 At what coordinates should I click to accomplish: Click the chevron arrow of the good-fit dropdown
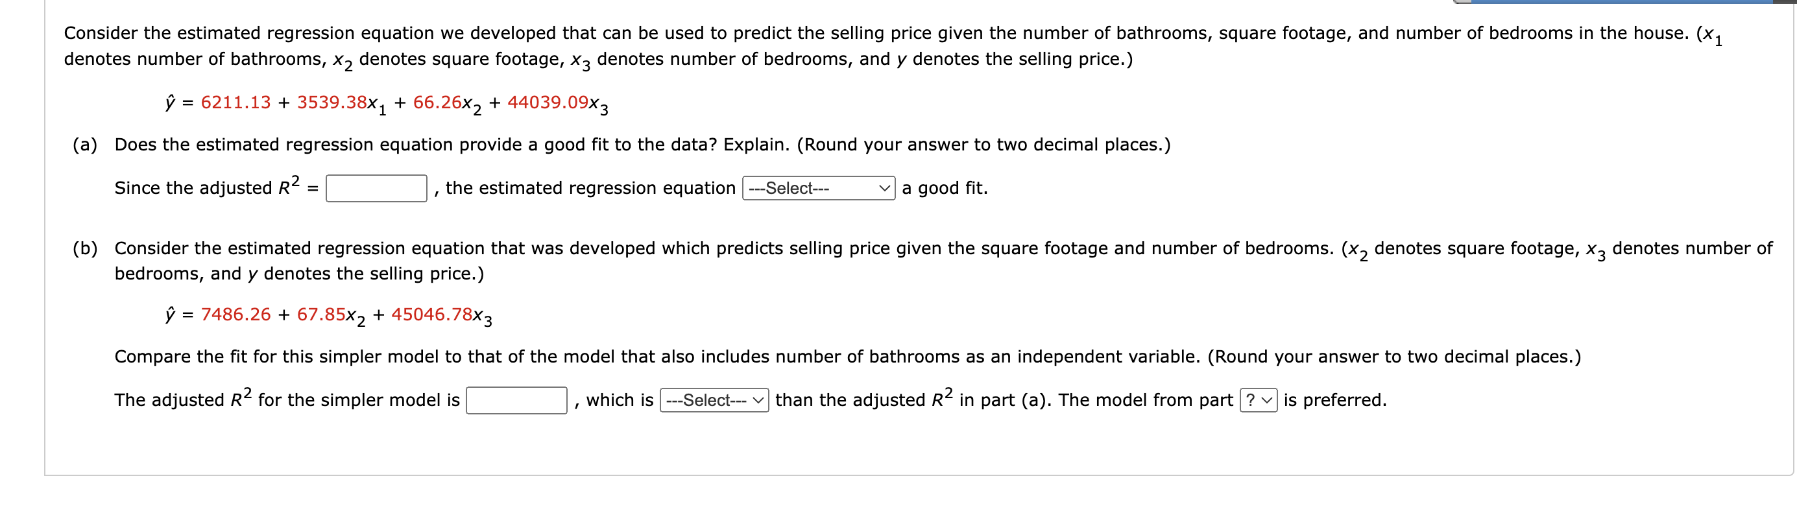pyautogui.click(x=884, y=188)
